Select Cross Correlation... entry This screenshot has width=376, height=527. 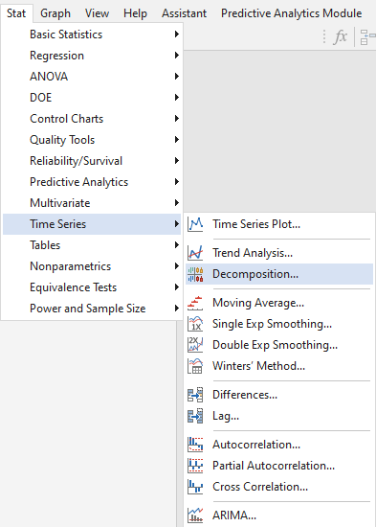point(279,487)
